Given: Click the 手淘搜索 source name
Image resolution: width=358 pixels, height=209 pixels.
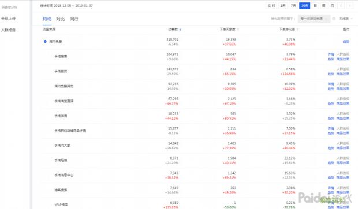Looking at the screenshot, I should click(x=61, y=56).
